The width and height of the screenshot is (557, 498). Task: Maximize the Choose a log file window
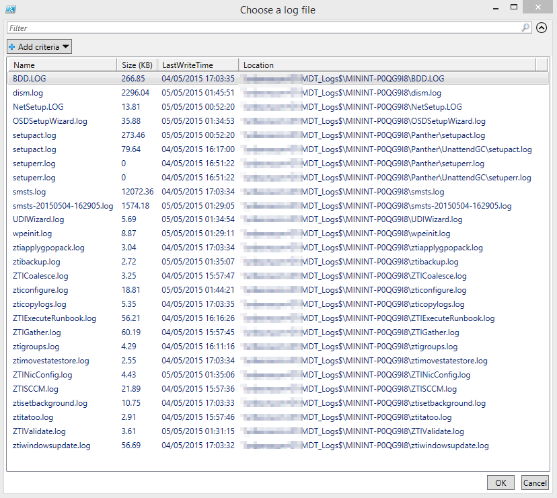514,7
